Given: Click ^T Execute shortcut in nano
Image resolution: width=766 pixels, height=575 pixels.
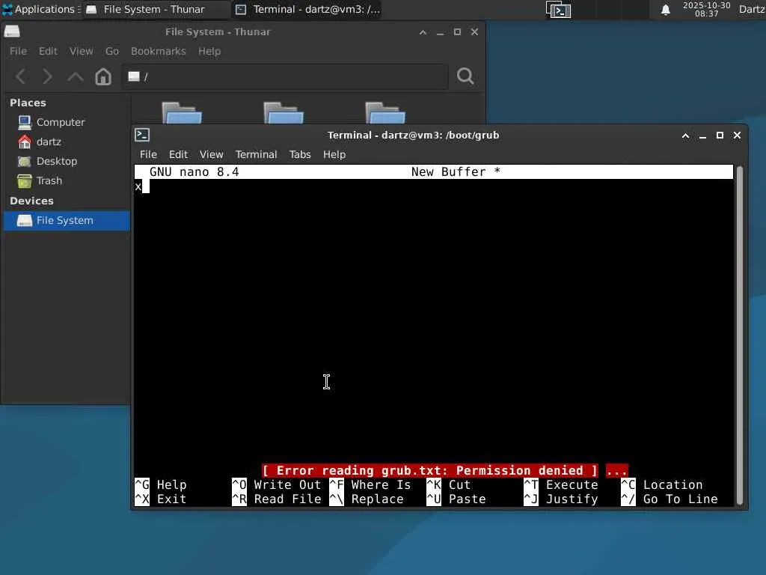Looking at the screenshot, I should click(x=561, y=484).
